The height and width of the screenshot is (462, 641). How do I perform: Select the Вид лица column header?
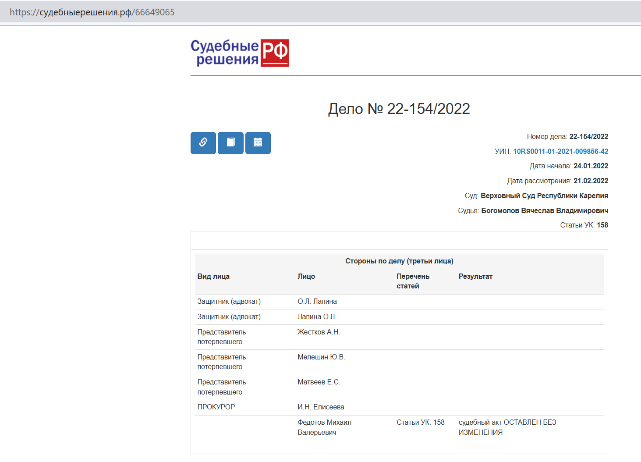point(213,277)
